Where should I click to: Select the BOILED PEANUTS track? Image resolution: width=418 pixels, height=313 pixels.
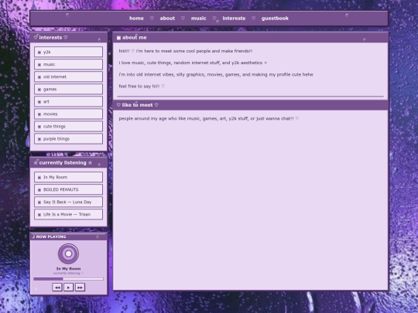coord(69,189)
